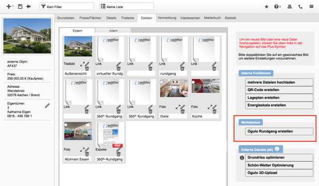The width and height of the screenshot is (319, 186).
Task: Click Grundriss optimieren button
Action: tap(279, 158)
